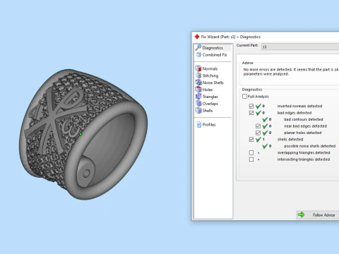Click green checkmark beside shells detected

point(258,139)
